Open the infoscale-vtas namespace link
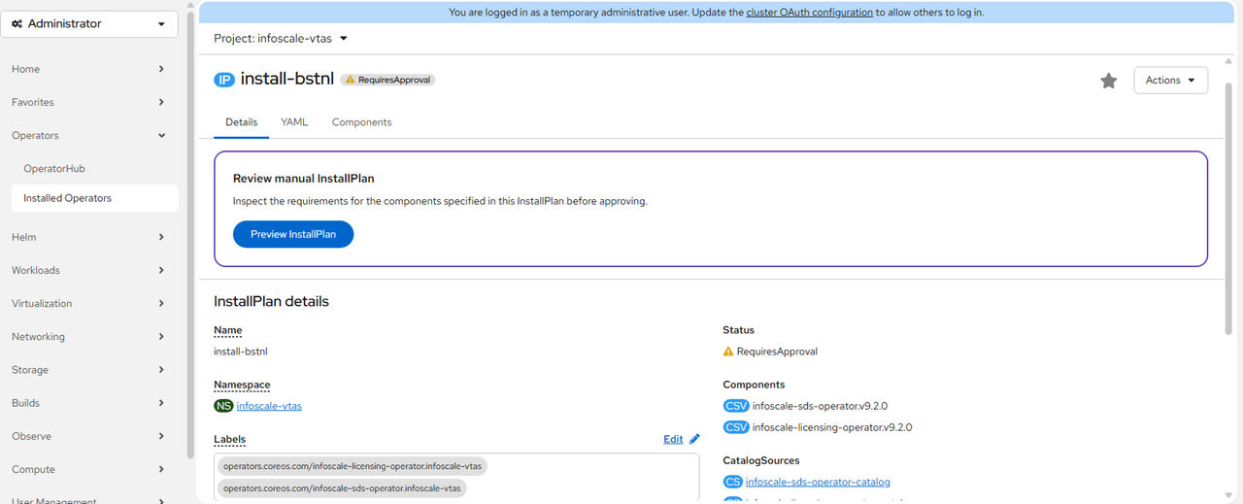Image resolution: width=1243 pixels, height=504 pixels. click(269, 406)
